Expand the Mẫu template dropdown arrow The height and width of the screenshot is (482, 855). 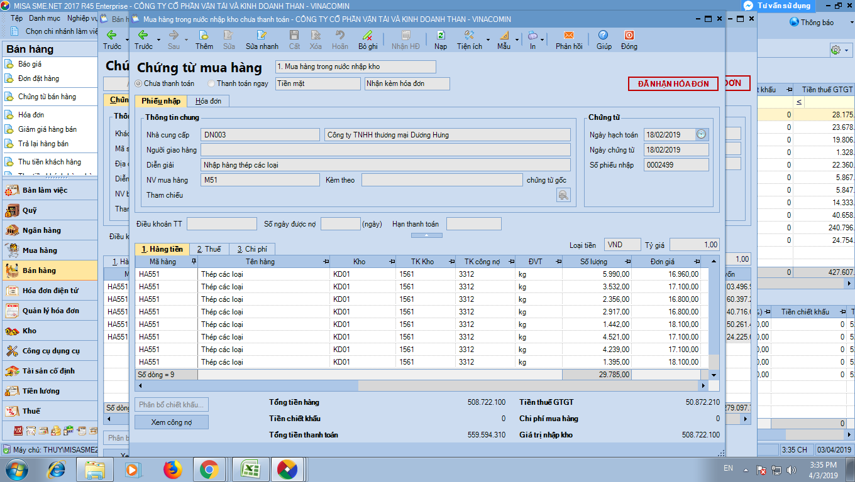[517, 40]
